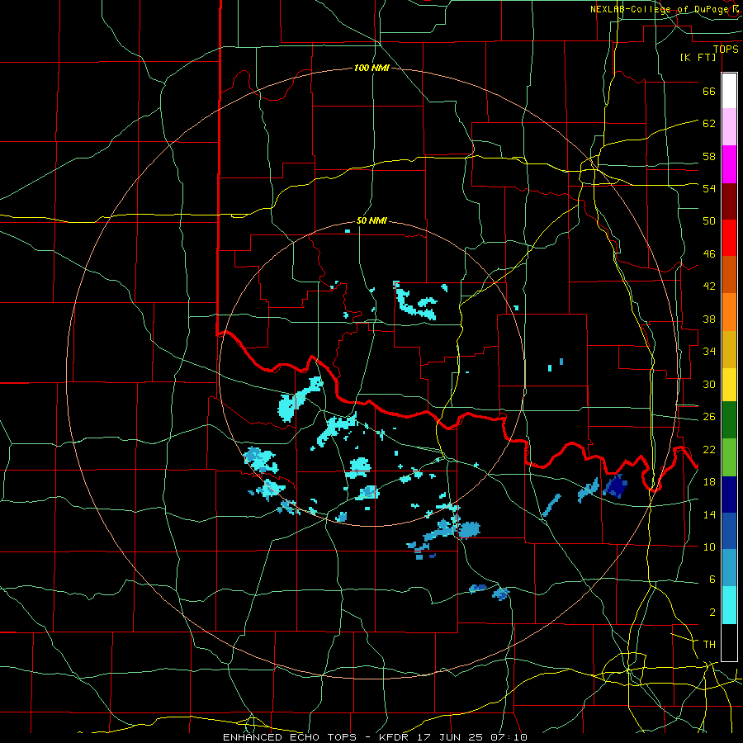Image resolution: width=743 pixels, height=743 pixels.
Task: Click the dark orange 46 K FT legend swatch
Action: 729,275
